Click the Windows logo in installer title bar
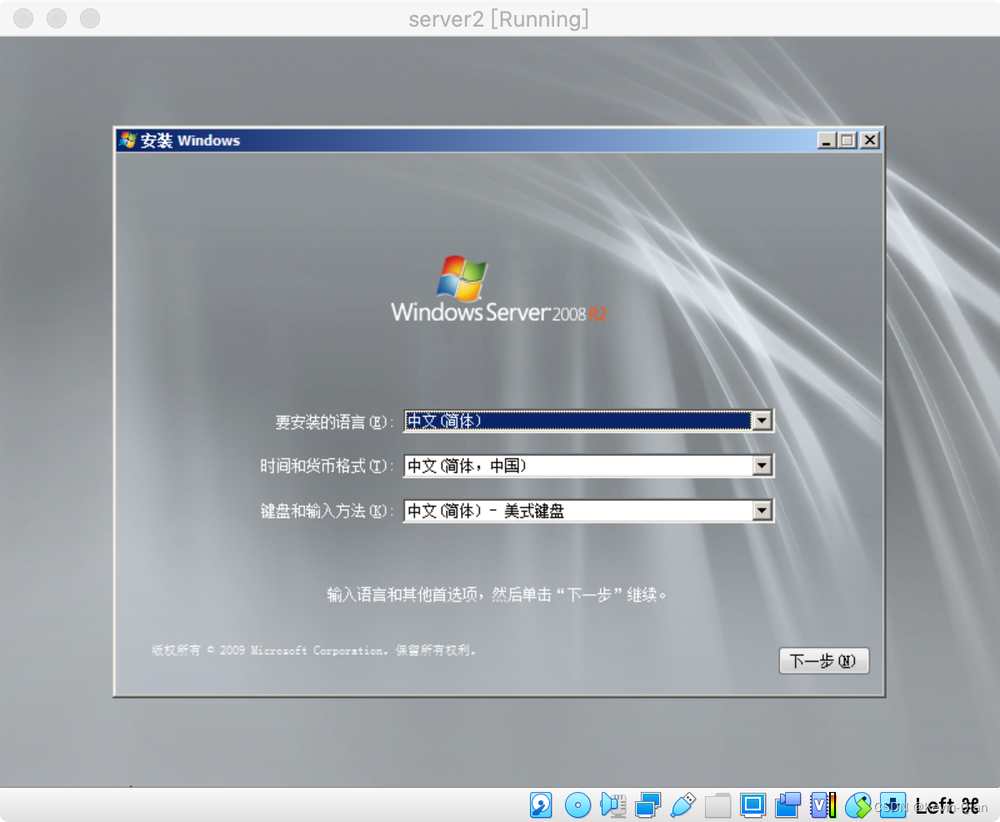Image resolution: width=1000 pixels, height=822 pixels. pos(127,140)
